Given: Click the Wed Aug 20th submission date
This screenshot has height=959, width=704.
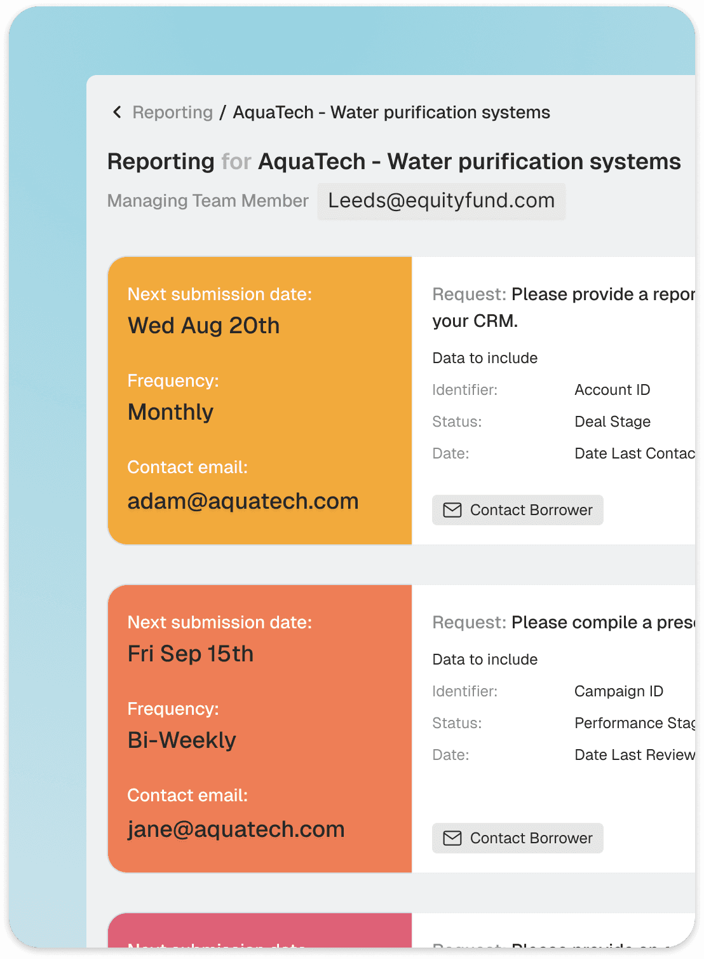Looking at the screenshot, I should (203, 326).
